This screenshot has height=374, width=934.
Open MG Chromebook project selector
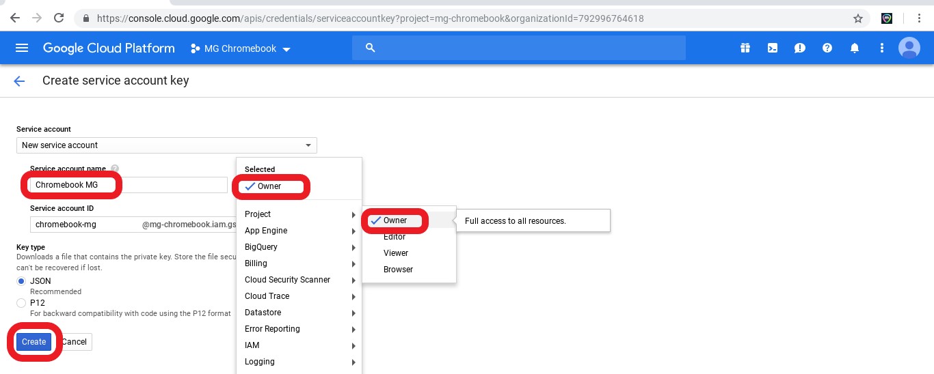coord(240,48)
